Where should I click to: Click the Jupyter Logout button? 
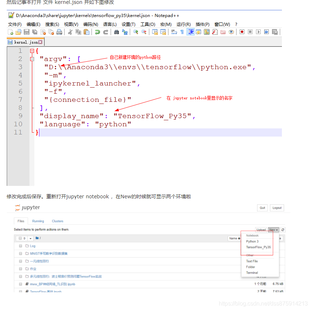[x=277, y=208]
